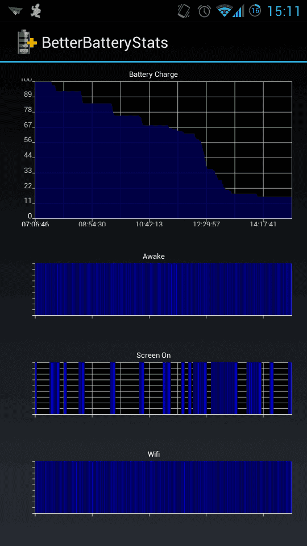Tap the 07:06:46 time axis label
This screenshot has width=307, height=546.
pyautogui.click(x=35, y=224)
